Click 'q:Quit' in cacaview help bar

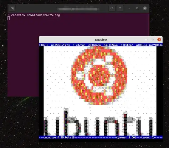(44, 45)
